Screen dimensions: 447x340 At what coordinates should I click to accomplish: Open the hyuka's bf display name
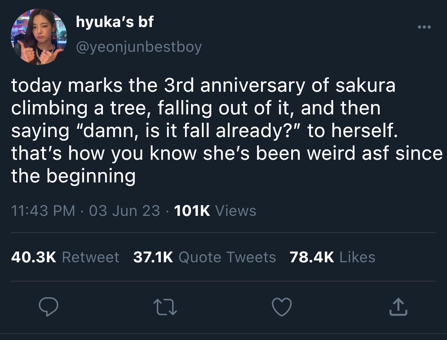(x=114, y=22)
